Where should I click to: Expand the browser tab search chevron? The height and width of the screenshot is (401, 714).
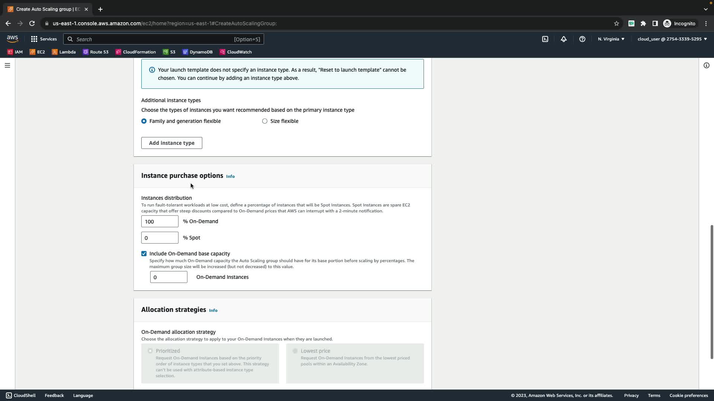click(705, 9)
